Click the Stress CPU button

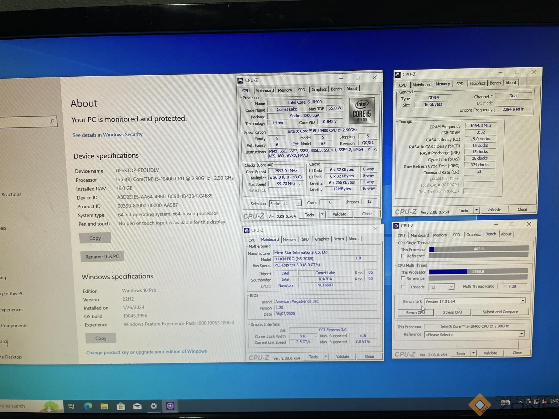coord(452,312)
